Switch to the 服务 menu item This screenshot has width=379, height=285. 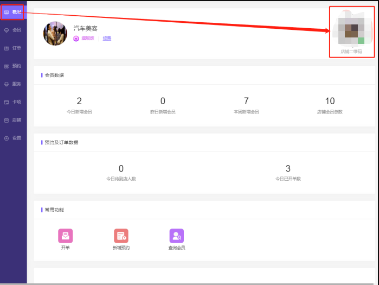click(x=14, y=84)
